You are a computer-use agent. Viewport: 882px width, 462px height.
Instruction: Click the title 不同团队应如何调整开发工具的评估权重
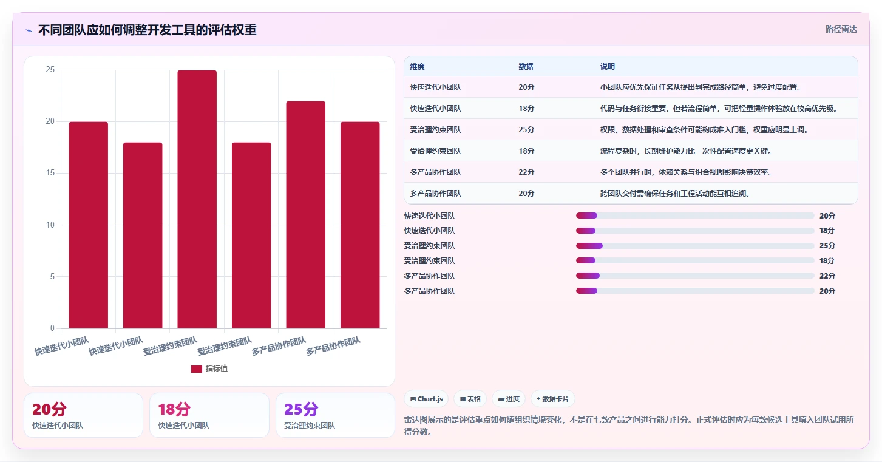[147, 30]
